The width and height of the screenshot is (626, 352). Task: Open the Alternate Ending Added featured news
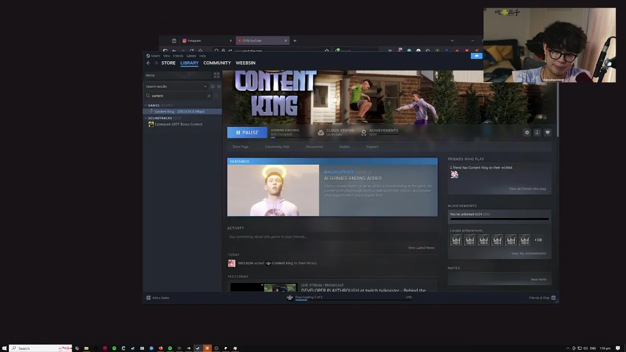[x=333, y=187]
